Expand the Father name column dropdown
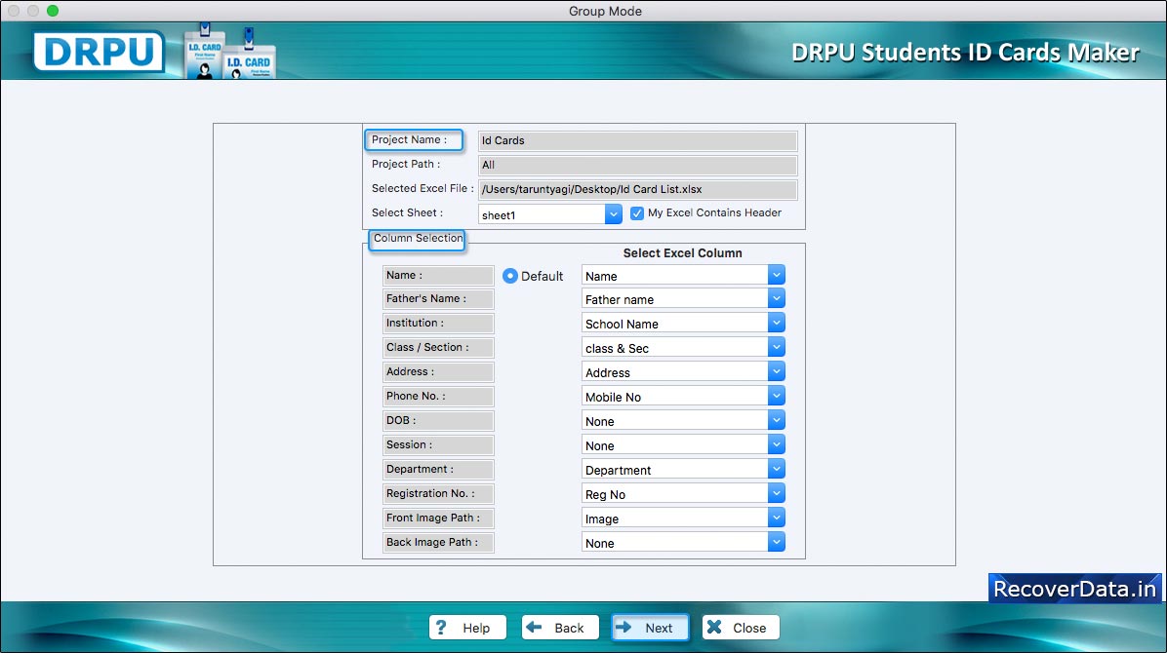The height and width of the screenshot is (653, 1167). tap(777, 299)
